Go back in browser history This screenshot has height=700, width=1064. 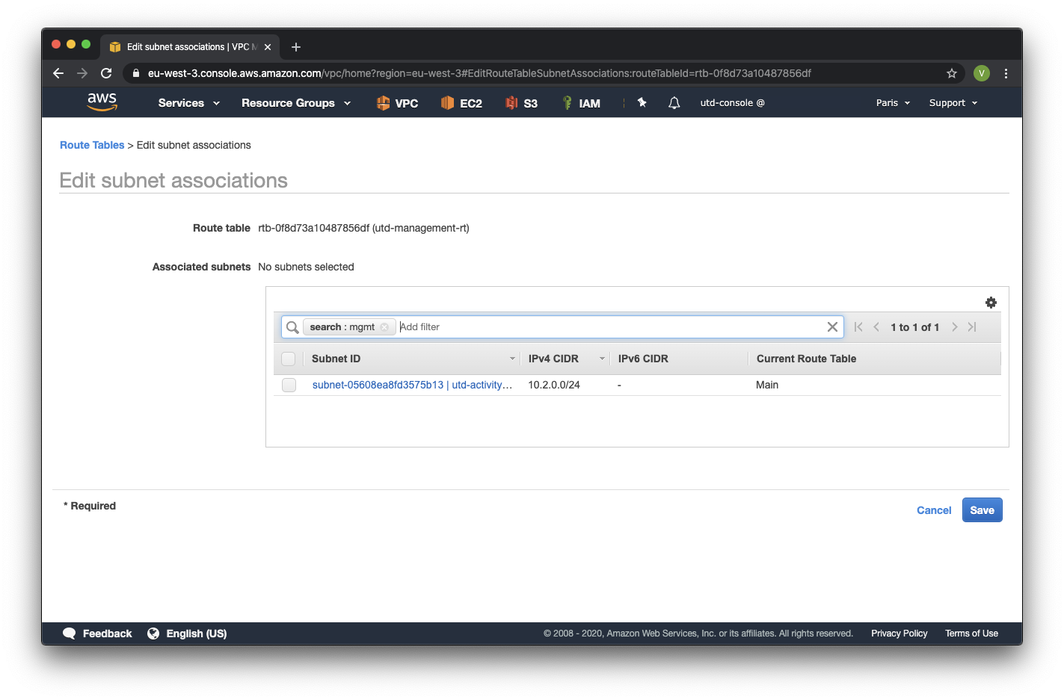coord(58,73)
